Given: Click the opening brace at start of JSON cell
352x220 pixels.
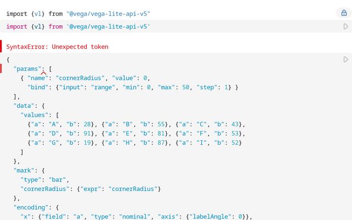Looking at the screenshot, I should (8, 59).
